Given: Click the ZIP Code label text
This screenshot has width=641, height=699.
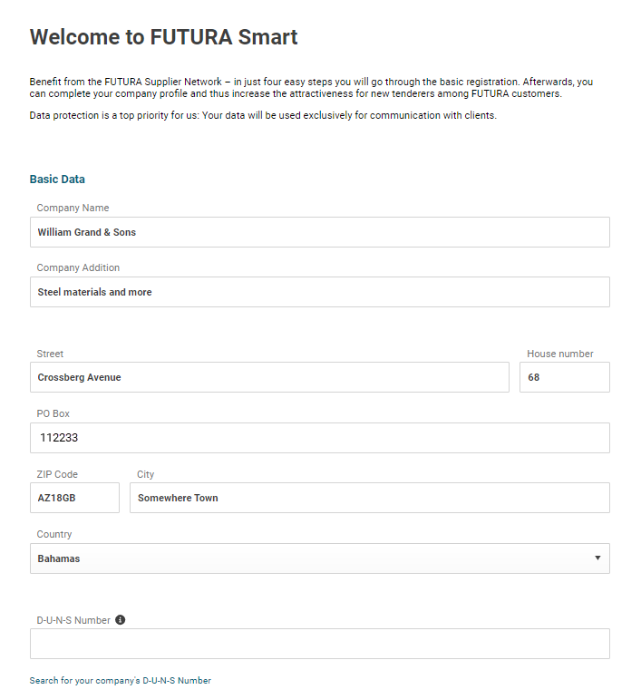Looking at the screenshot, I should 57,474.
